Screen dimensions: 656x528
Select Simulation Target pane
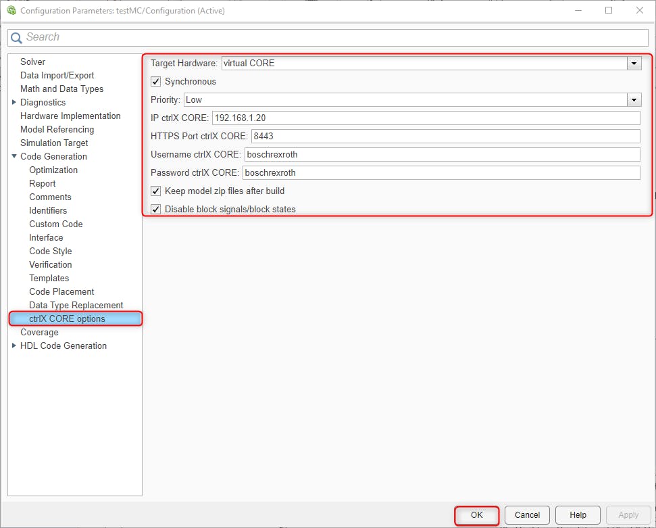click(54, 143)
